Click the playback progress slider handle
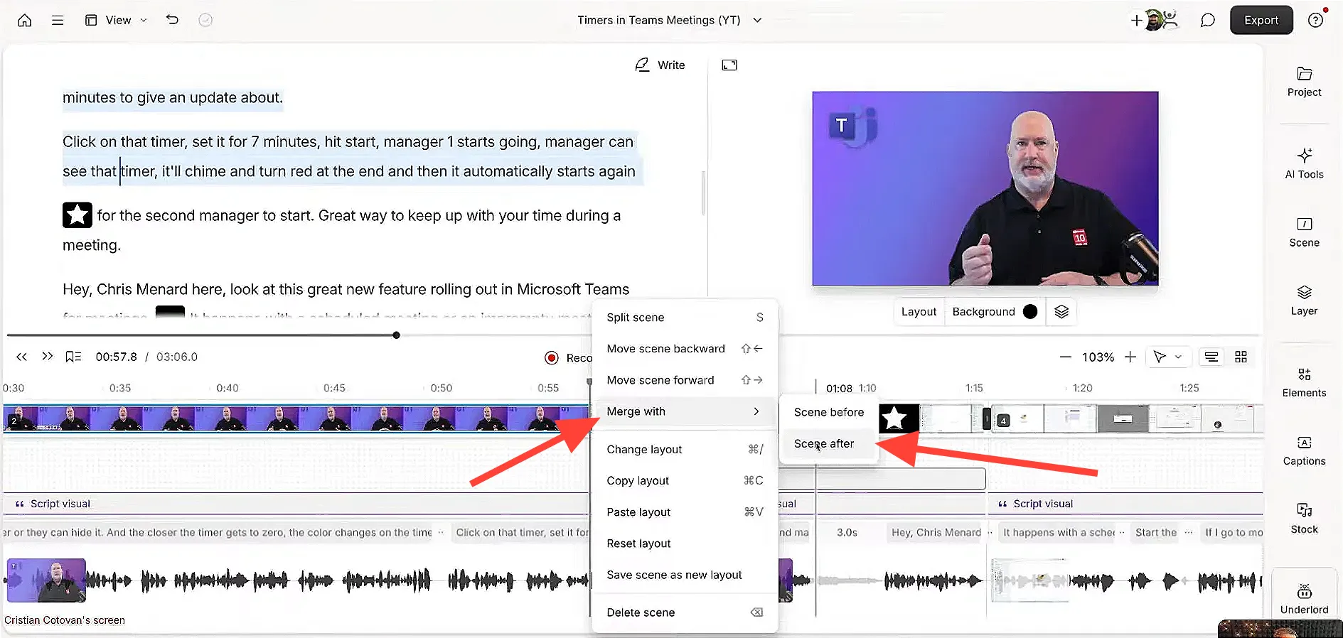 point(396,335)
